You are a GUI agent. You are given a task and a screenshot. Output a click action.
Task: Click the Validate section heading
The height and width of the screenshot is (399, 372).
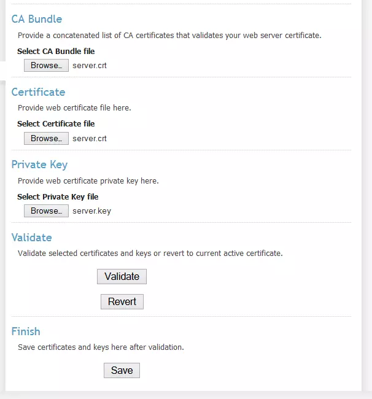tap(31, 238)
